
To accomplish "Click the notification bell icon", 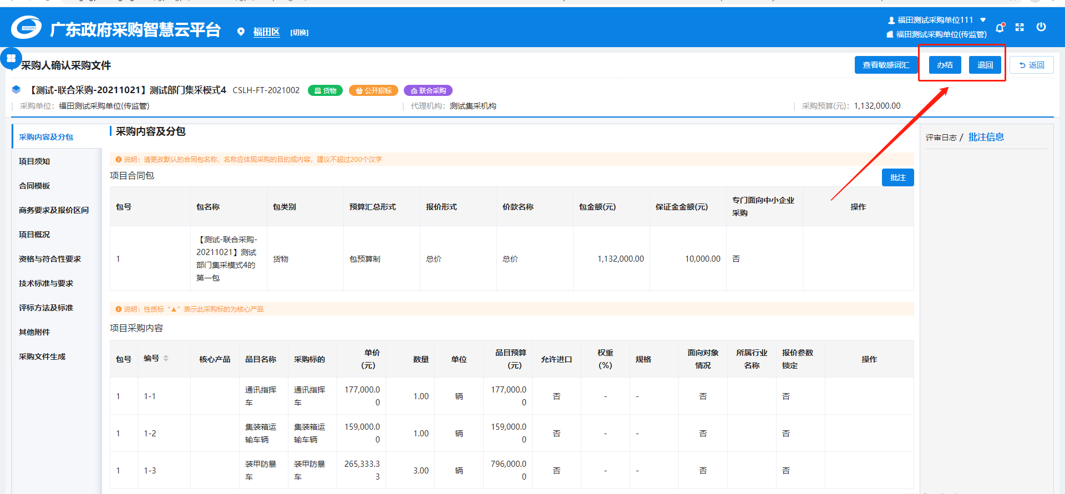I will tap(1000, 27).
